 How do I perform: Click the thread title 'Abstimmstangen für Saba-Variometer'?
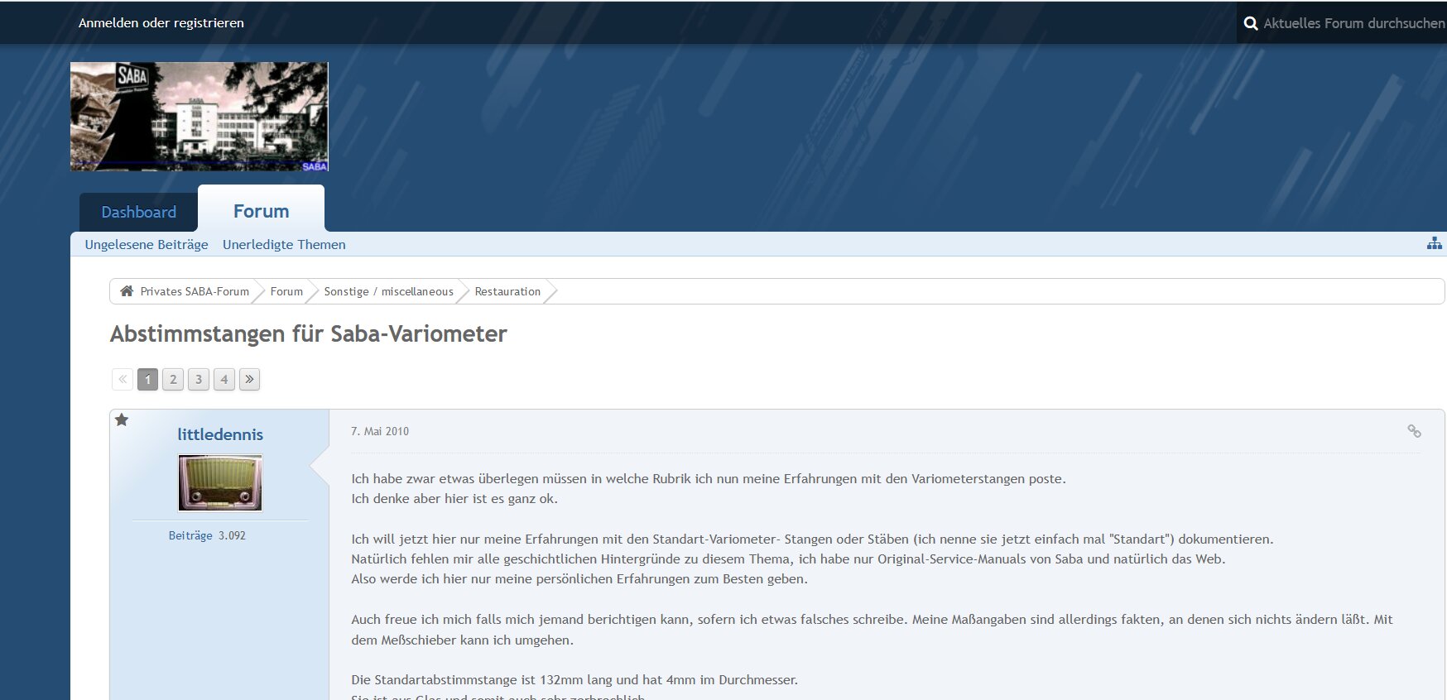(308, 333)
